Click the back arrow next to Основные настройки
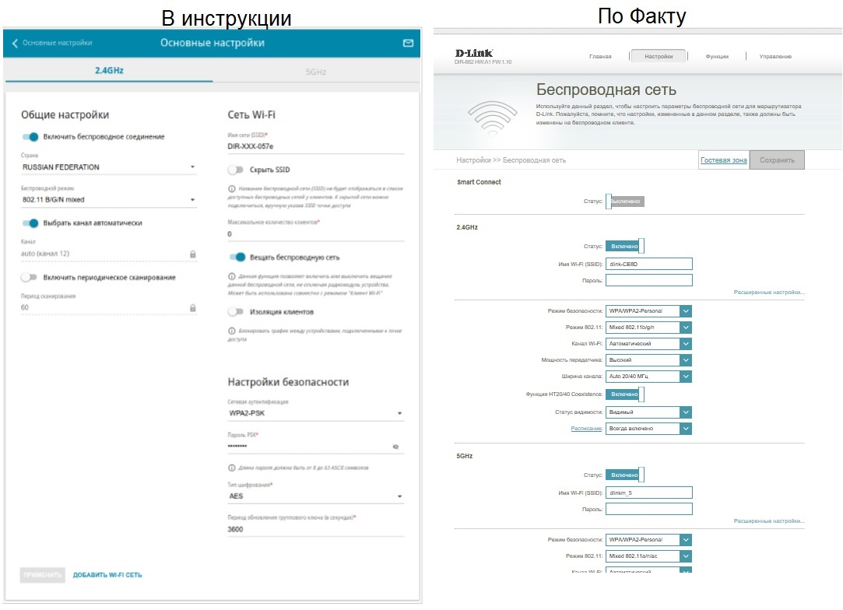843x610 pixels. pos(15,43)
